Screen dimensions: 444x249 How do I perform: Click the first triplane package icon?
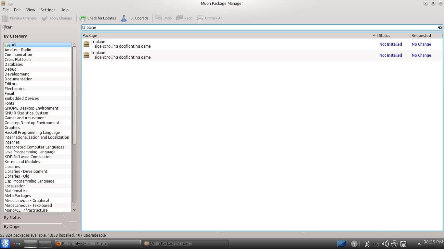tap(86, 44)
